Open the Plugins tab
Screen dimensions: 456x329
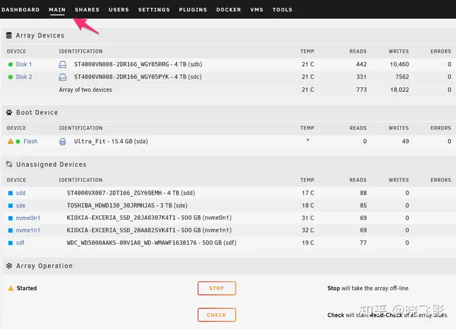193,10
